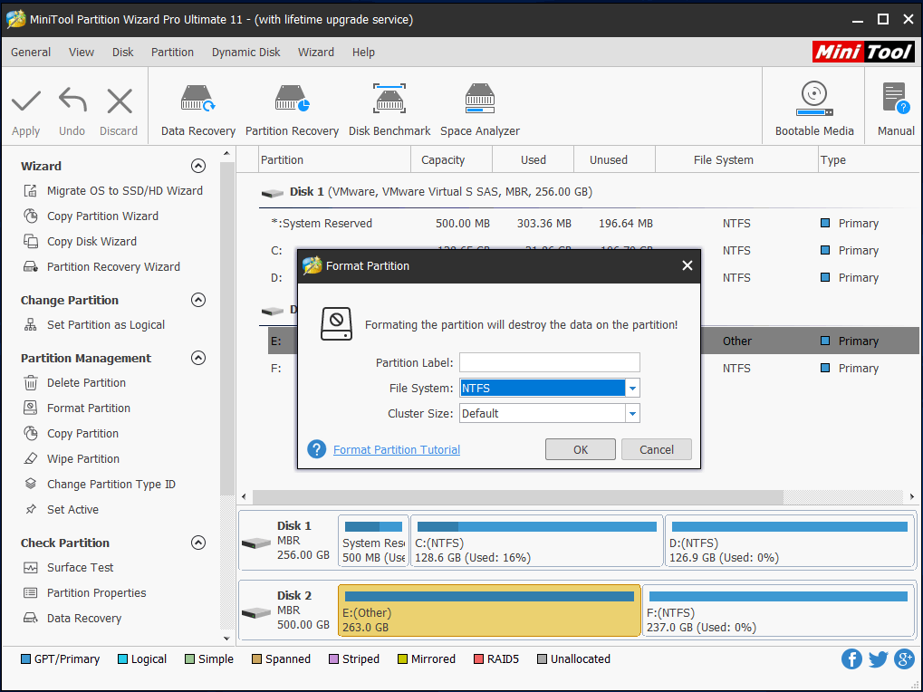Select Change Partition Type ID
The width and height of the screenshot is (923, 692).
pos(99,484)
